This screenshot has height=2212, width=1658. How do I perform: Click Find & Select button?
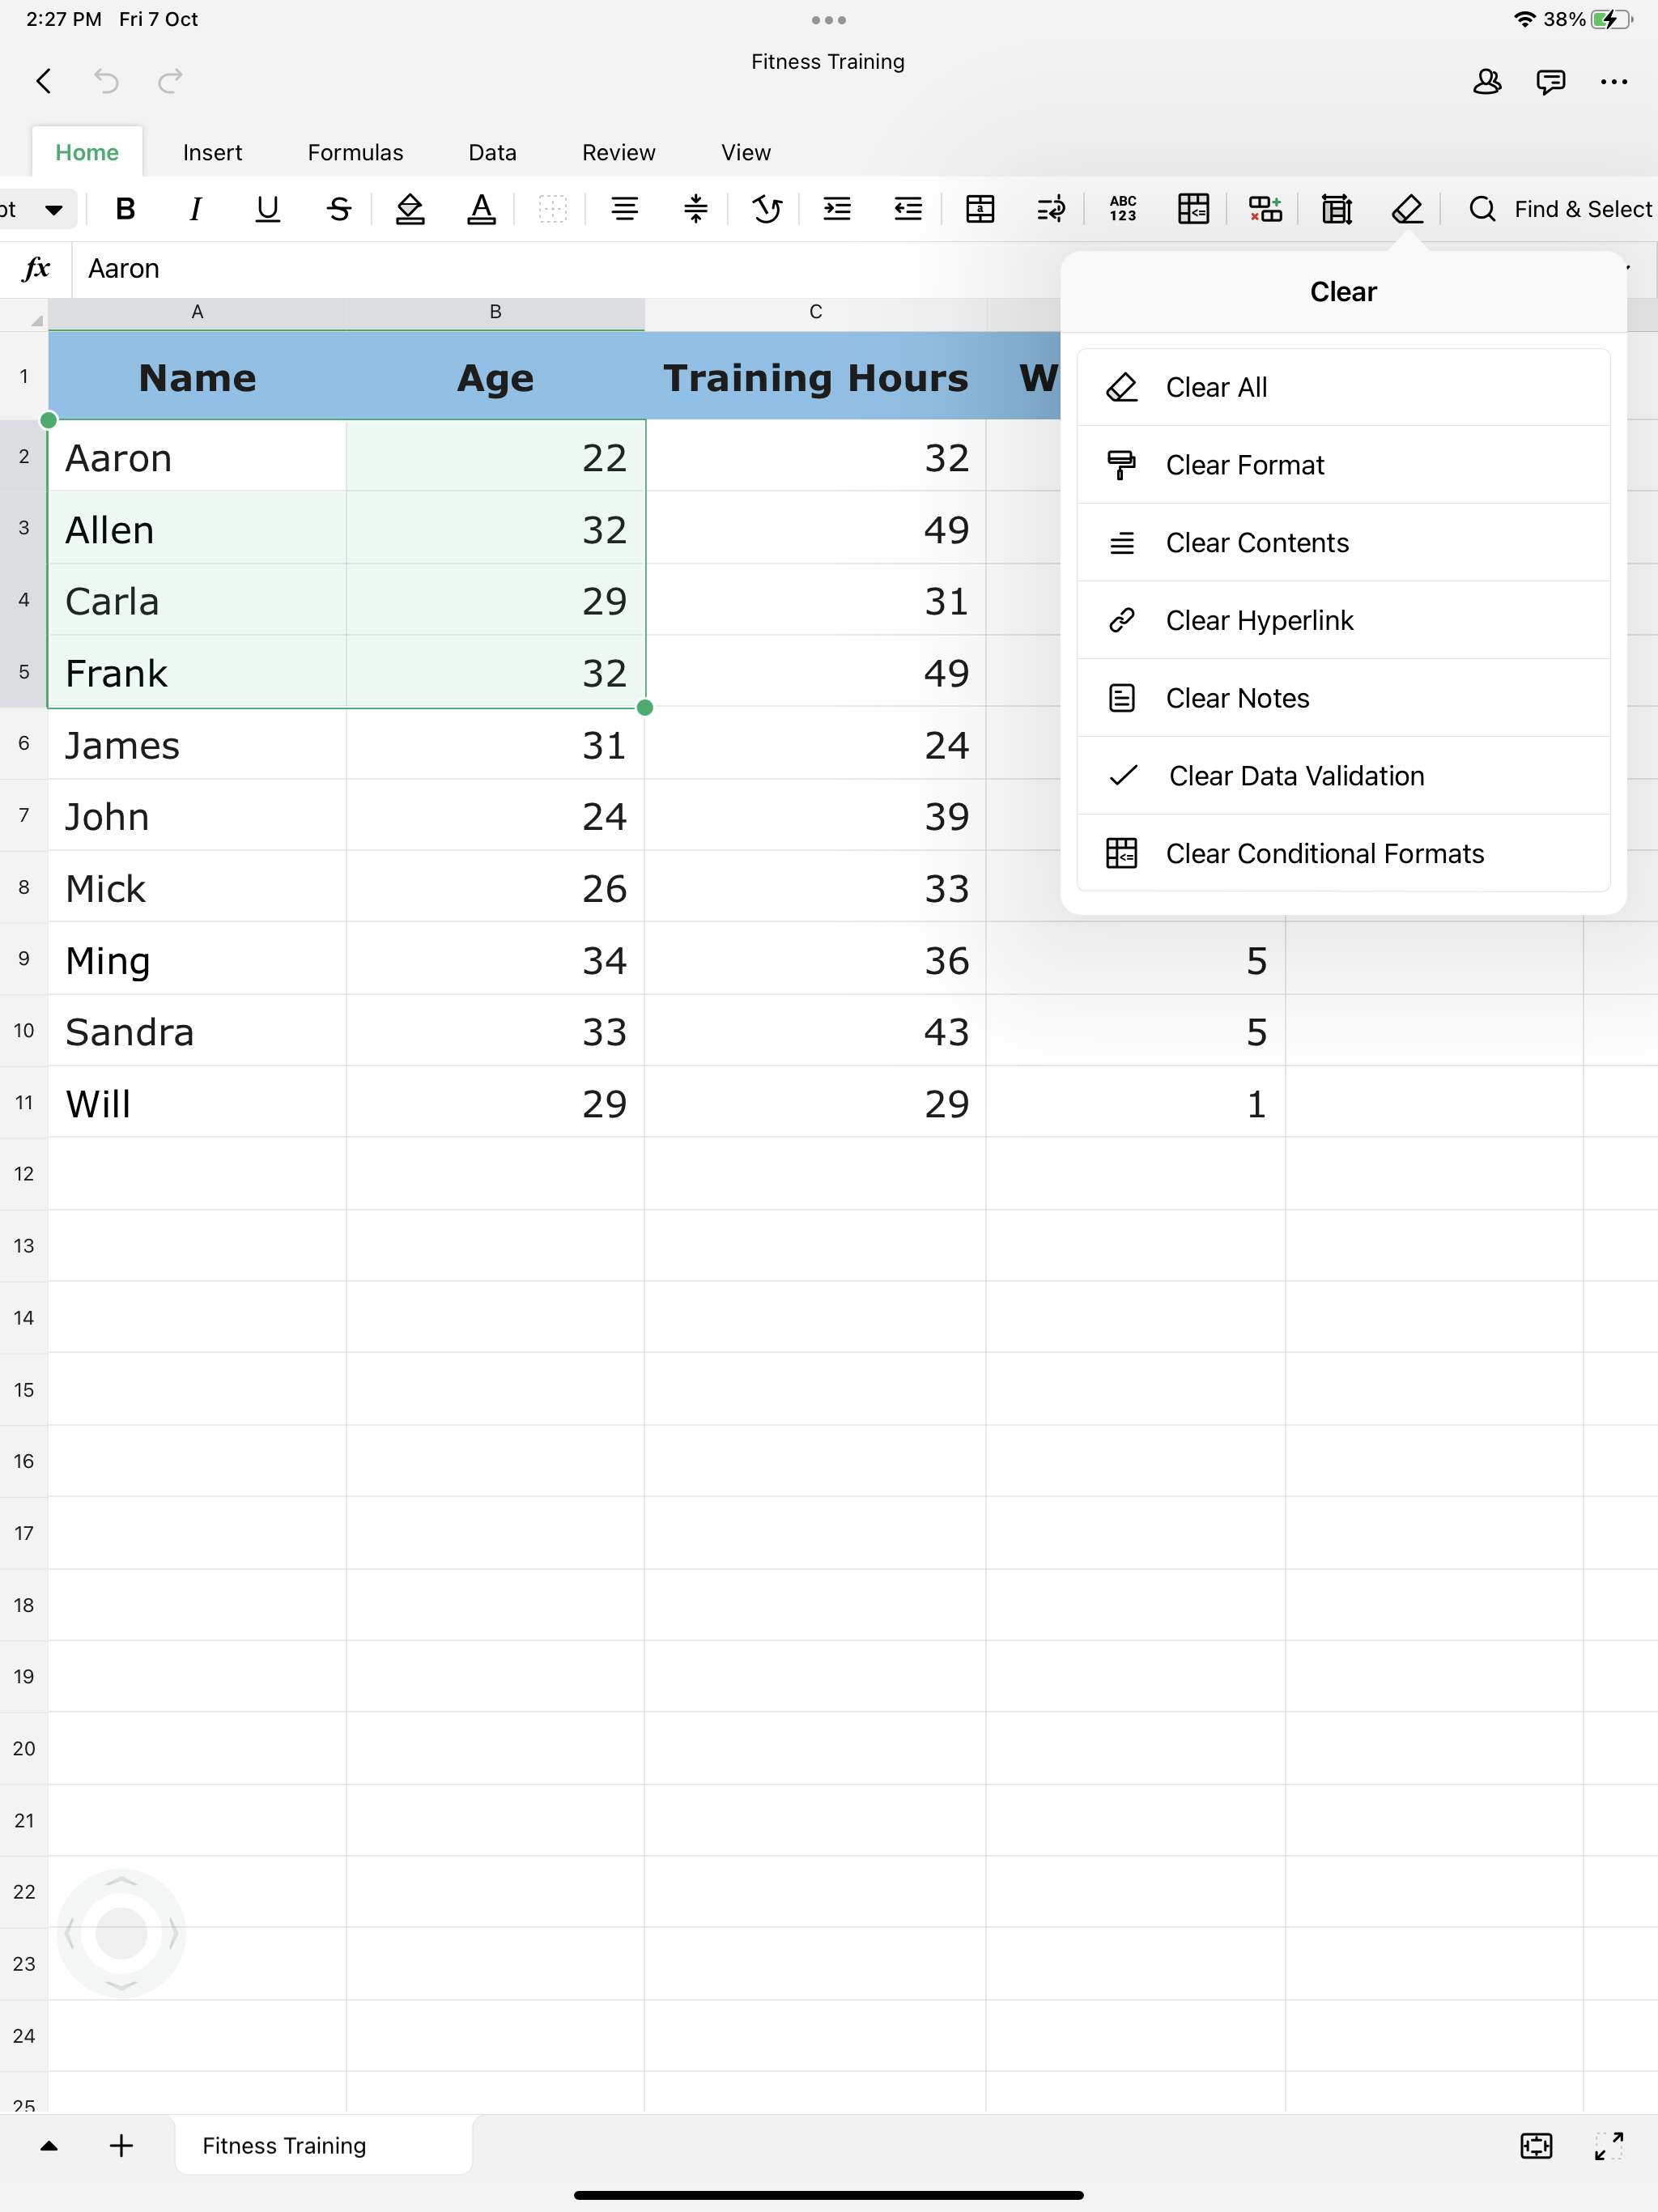(x=1560, y=209)
